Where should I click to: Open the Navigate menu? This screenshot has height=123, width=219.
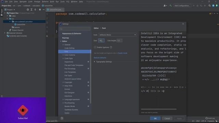[23, 1]
